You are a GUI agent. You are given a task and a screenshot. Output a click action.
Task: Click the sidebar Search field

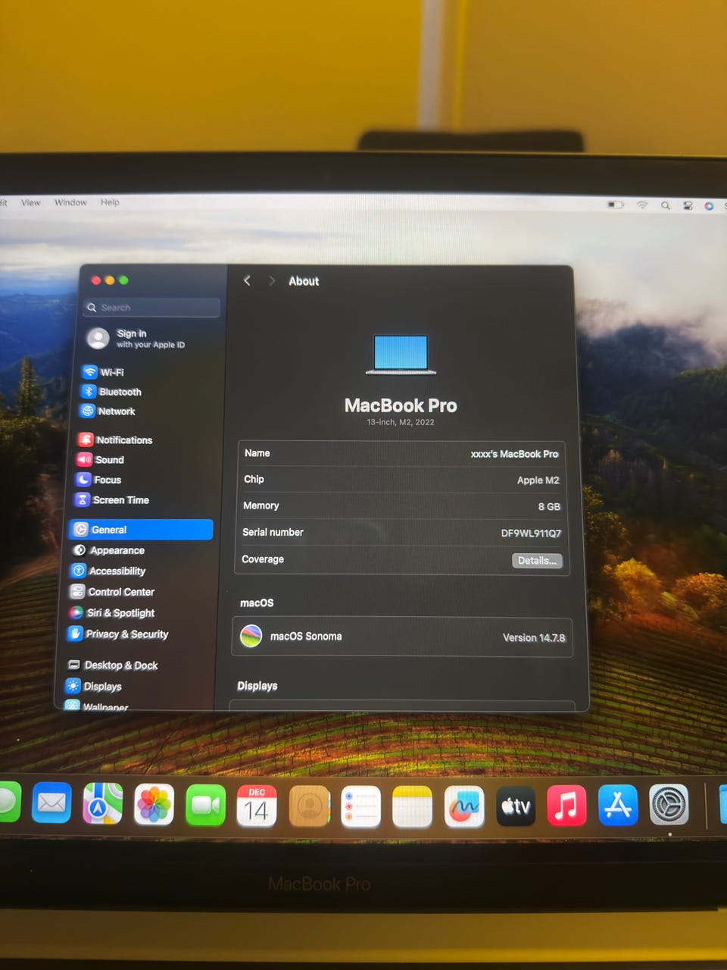[152, 307]
